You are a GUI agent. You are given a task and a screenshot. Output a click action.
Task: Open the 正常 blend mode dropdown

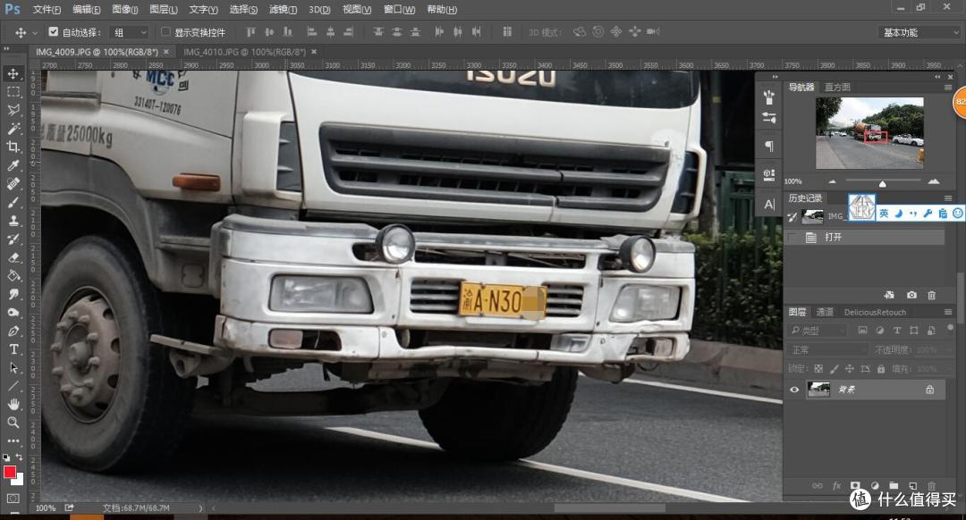click(x=827, y=349)
